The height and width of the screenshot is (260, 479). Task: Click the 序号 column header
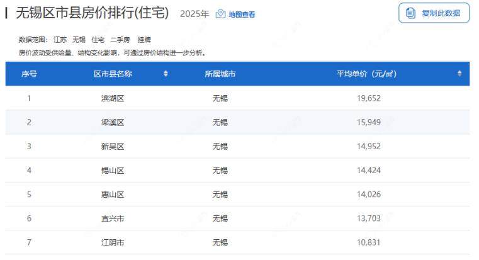coord(29,74)
